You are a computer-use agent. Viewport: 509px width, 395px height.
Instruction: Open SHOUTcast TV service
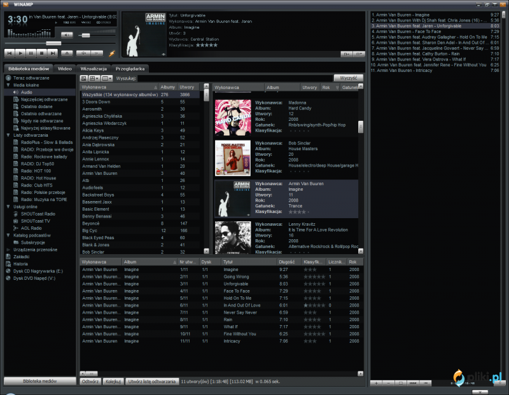pyautogui.click(x=36, y=221)
